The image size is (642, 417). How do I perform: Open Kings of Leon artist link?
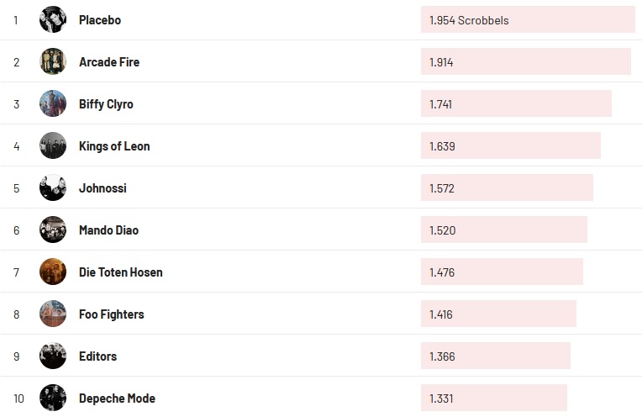[114, 146]
